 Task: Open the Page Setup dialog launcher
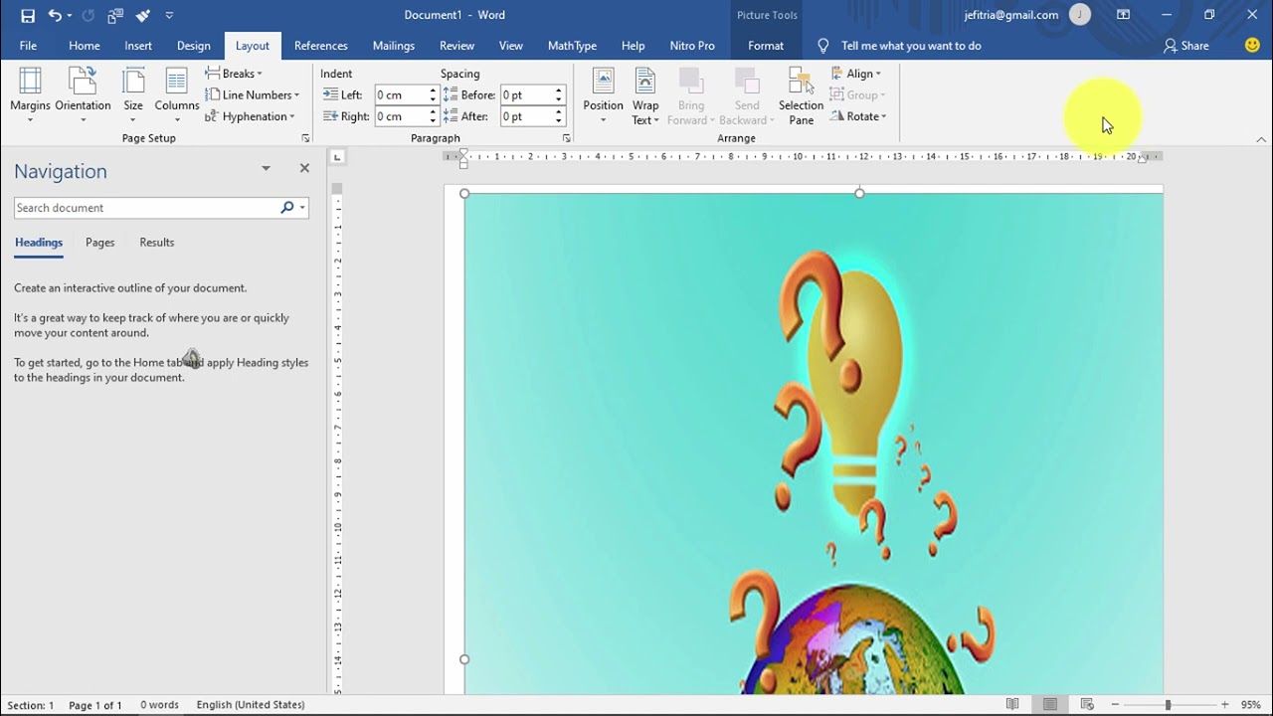[305, 138]
